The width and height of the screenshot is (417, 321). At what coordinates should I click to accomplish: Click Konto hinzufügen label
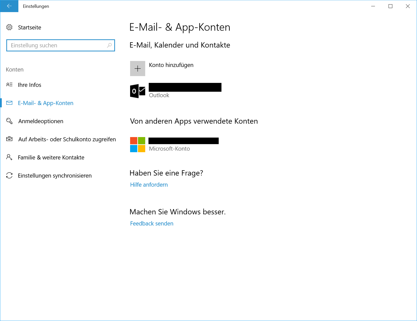[x=171, y=65]
